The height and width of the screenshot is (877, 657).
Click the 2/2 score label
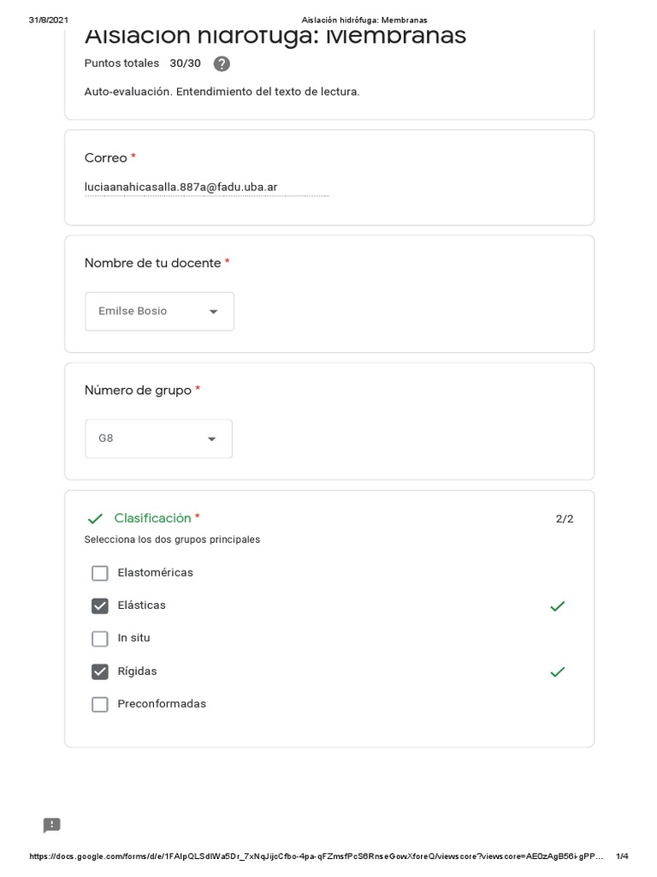click(565, 519)
